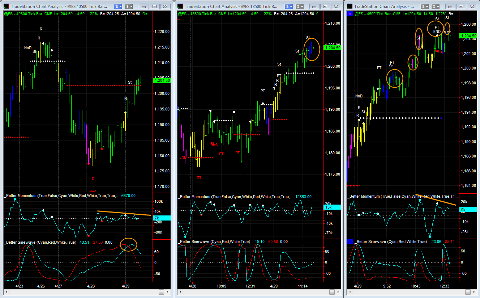The height and width of the screenshot is (298, 480).
Task: Click the sinewave value '48.51'
Action: pos(84,242)
